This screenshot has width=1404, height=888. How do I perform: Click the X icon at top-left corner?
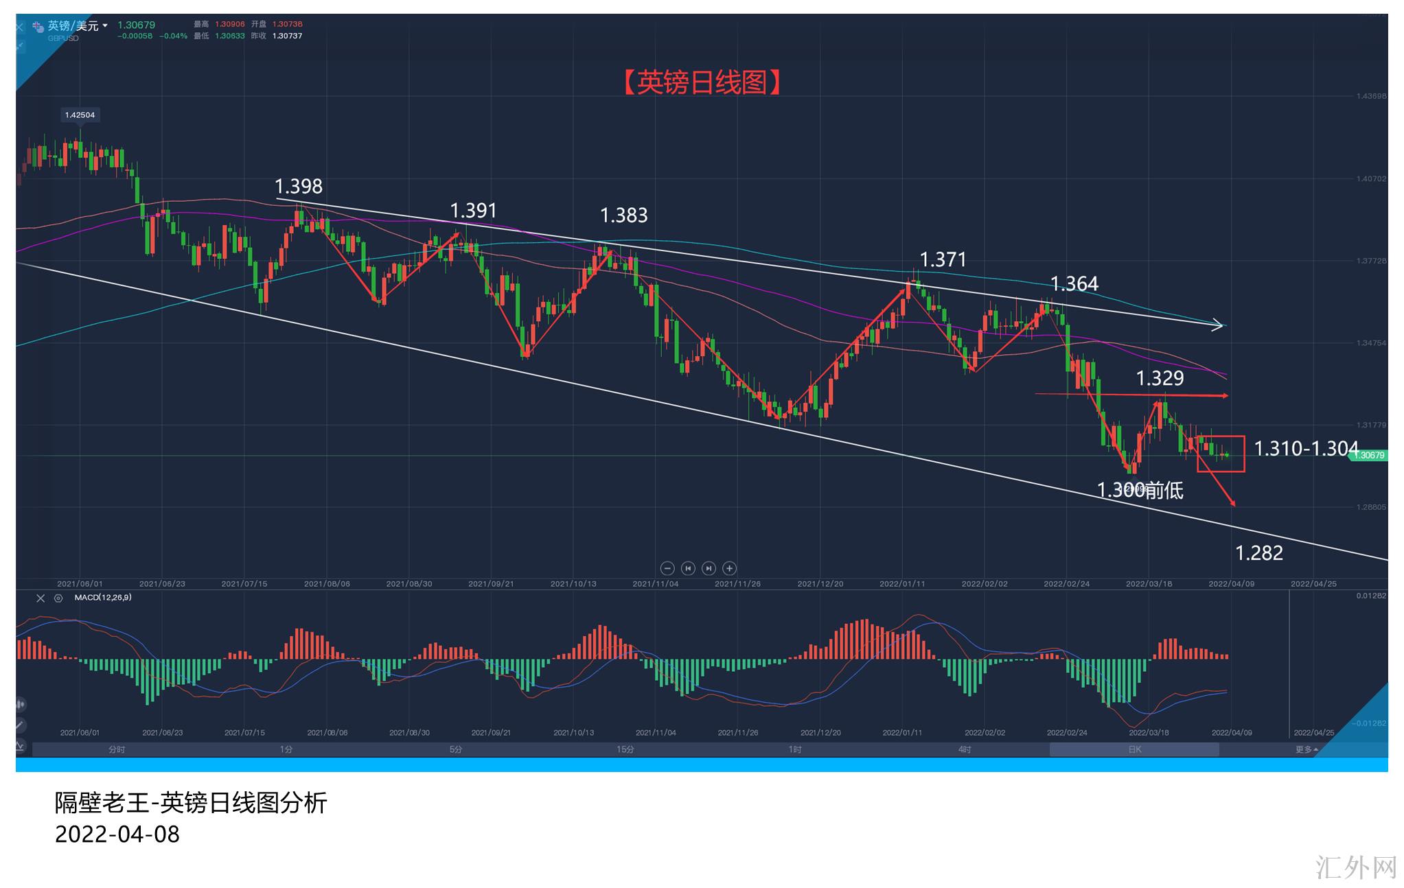tap(19, 27)
